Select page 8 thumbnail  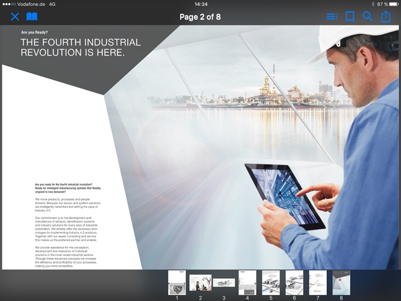click(x=342, y=283)
